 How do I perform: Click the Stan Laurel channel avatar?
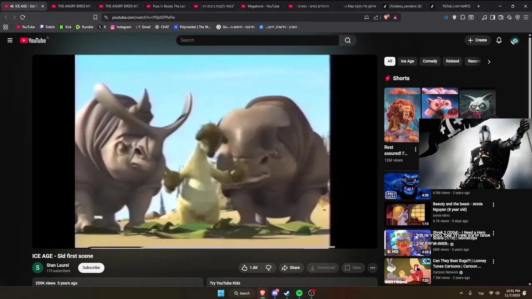pyautogui.click(x=37, y=268)
